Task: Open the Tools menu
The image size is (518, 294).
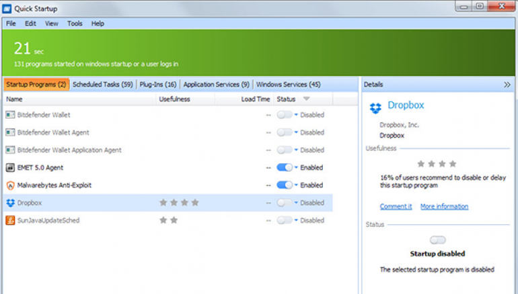Action: pos(75,23)
